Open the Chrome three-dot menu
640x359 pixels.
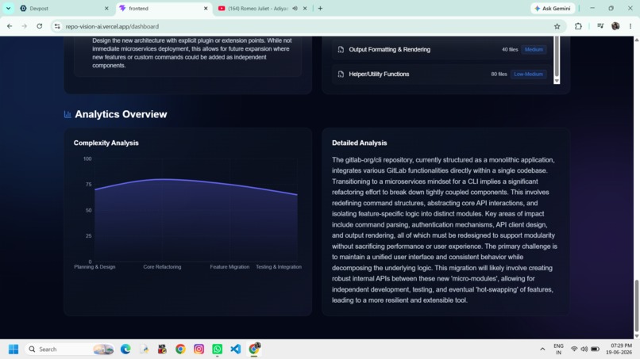[x=630, y=26]
